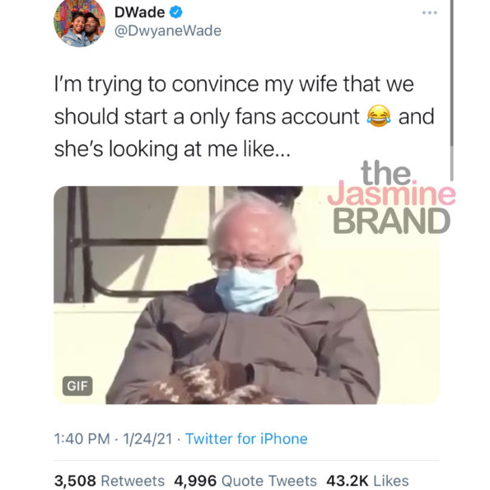
Task: Open the Twitter for iPhone link
Action: coord(246,438)
